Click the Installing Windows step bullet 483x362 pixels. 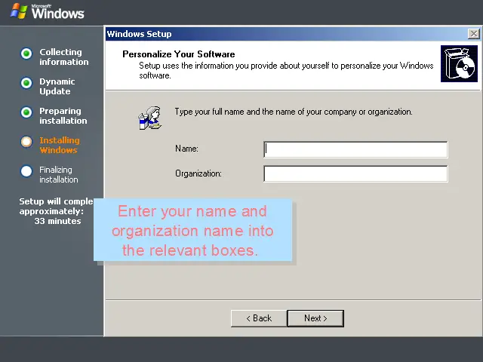[26, 142]
